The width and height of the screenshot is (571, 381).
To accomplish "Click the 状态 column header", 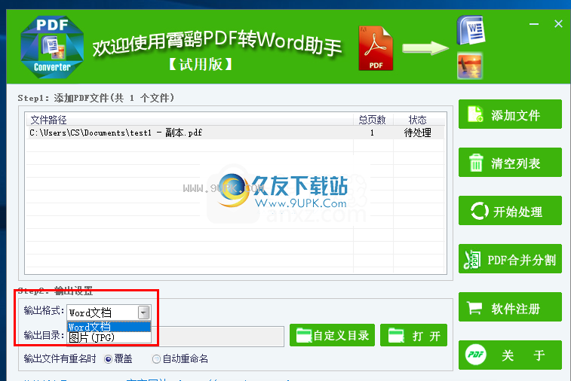I will pos(419,120).
